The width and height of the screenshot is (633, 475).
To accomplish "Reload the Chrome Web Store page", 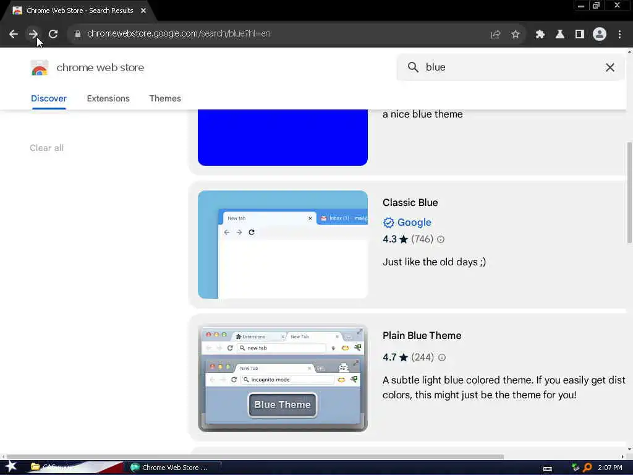I will point(53,34).
